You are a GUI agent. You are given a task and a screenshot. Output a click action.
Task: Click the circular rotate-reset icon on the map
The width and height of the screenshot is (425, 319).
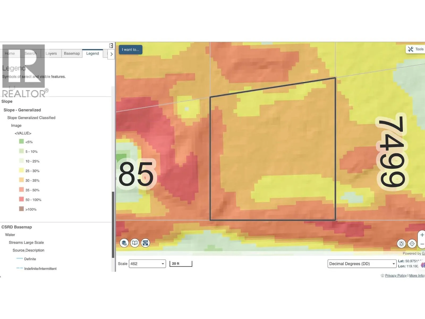click(x=401, y=244)
